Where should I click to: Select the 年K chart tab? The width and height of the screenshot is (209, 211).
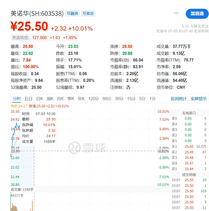click(81, 99)
